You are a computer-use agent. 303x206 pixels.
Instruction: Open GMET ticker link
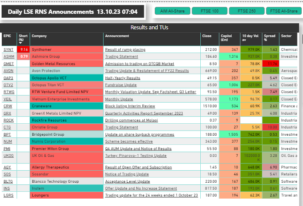click(9, 64)
